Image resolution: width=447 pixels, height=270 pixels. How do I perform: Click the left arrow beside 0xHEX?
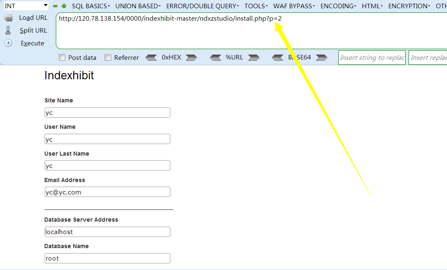pos(151,57)
